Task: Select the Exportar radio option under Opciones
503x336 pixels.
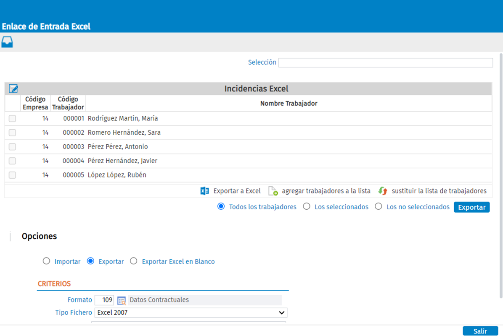Action: pos(91,261)
